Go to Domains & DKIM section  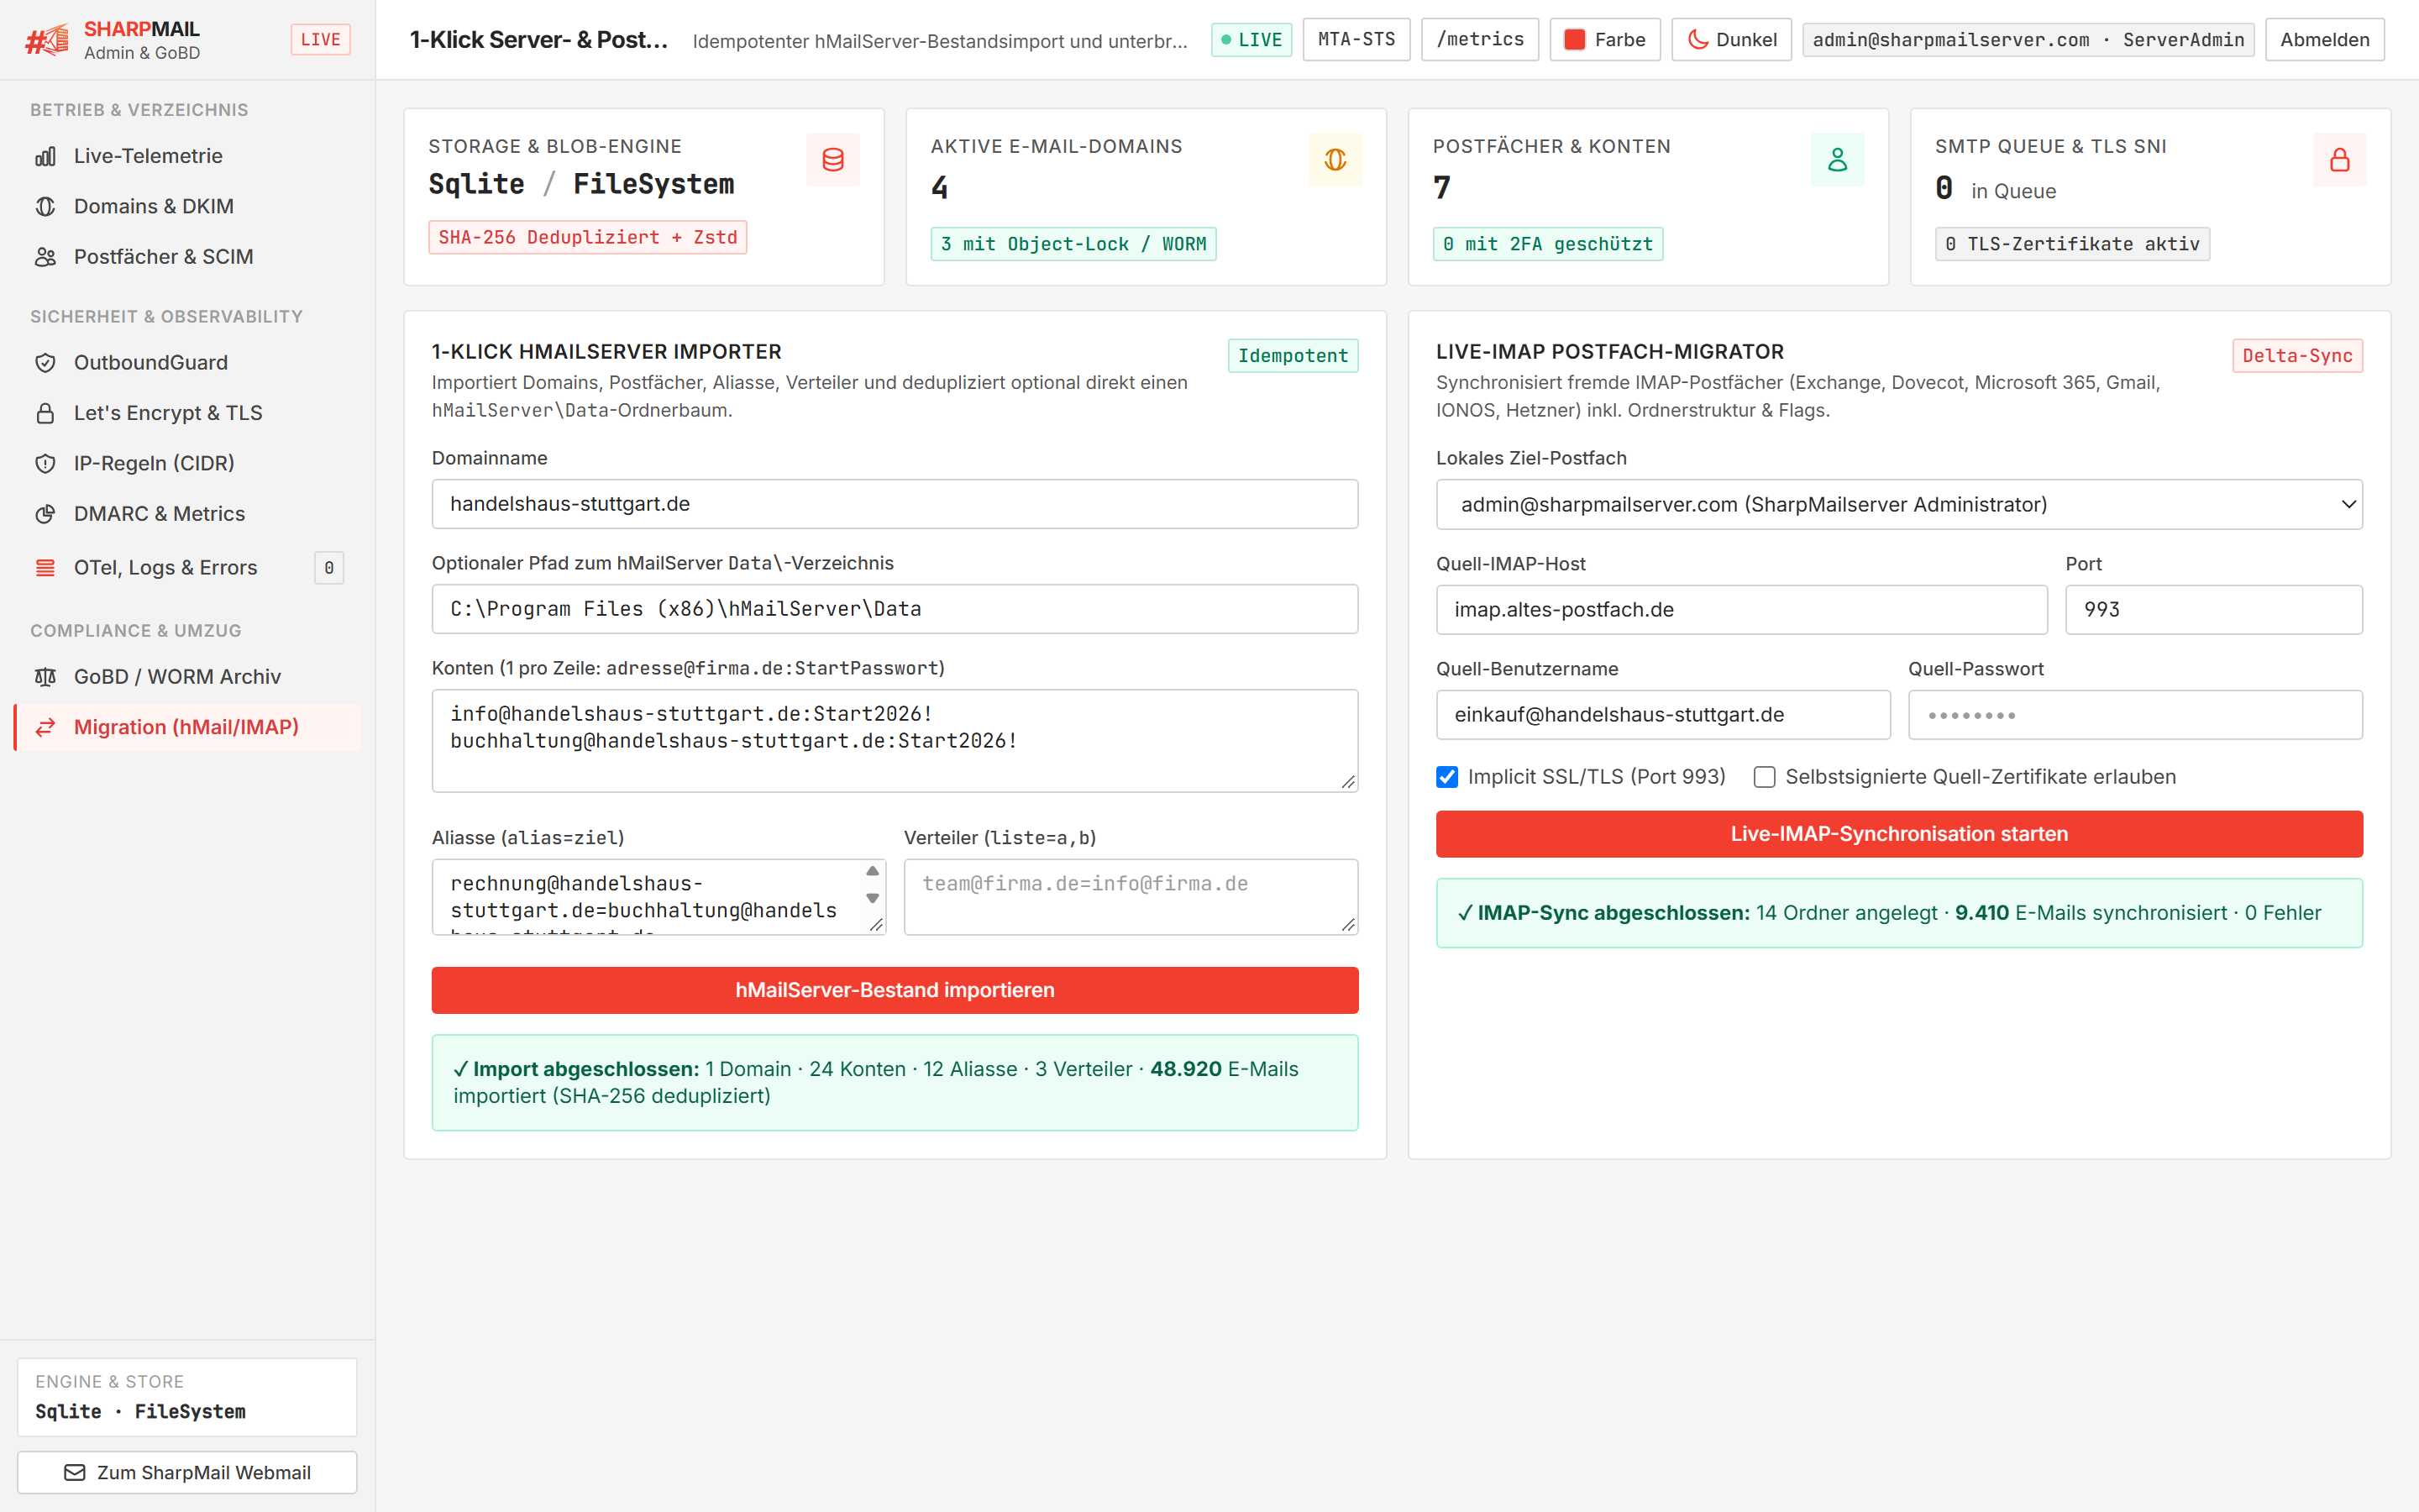click(x=187, y=207)
